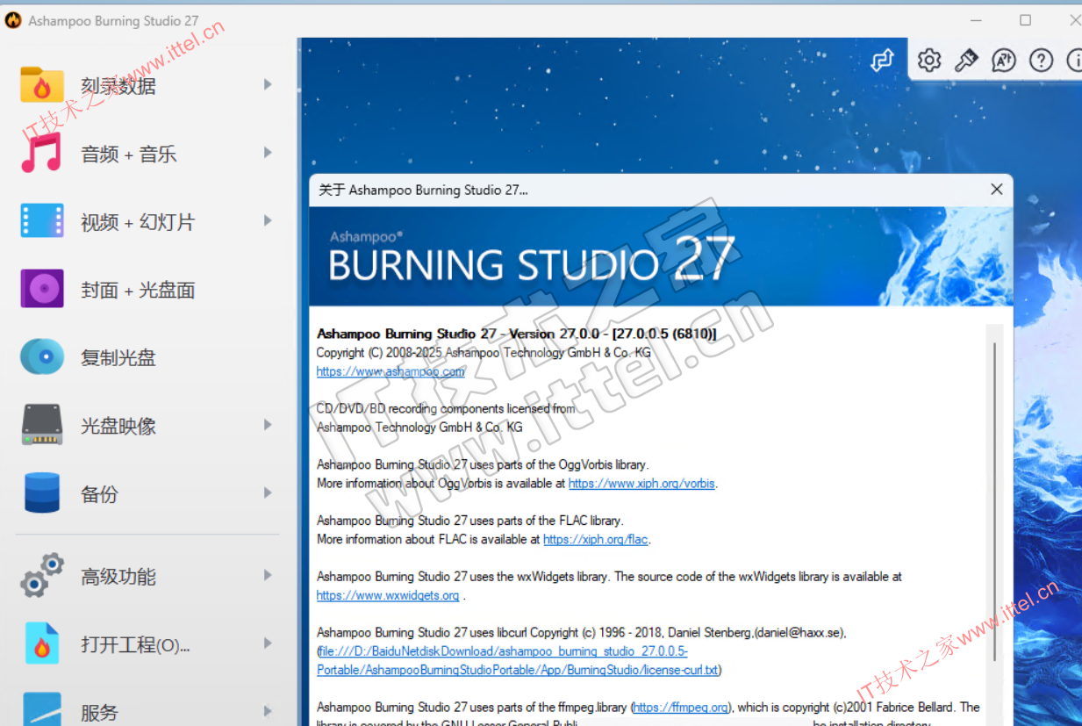
Task: Click the cover + disc label icon
Action: pos(41,289)
